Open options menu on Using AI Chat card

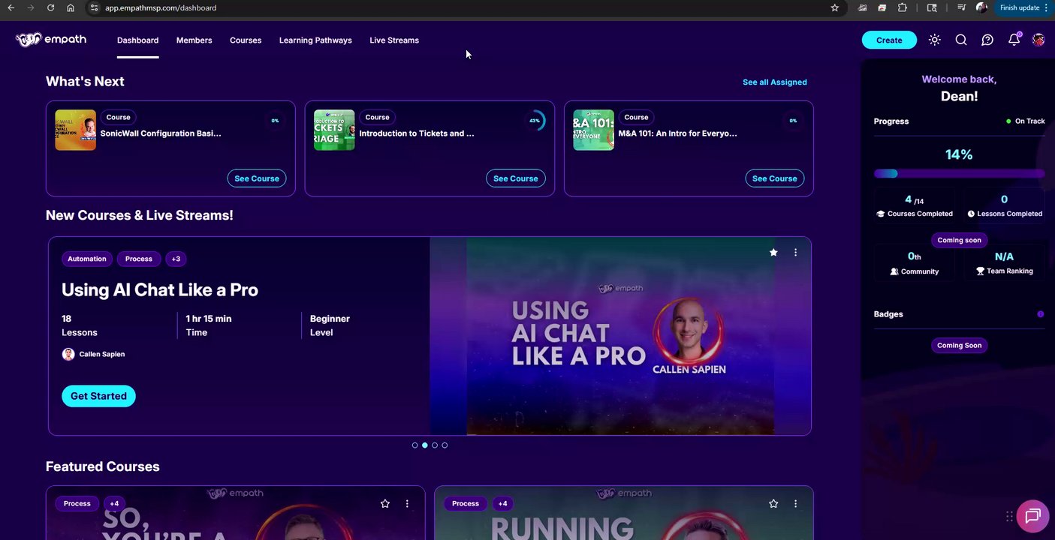coord(795,253)
